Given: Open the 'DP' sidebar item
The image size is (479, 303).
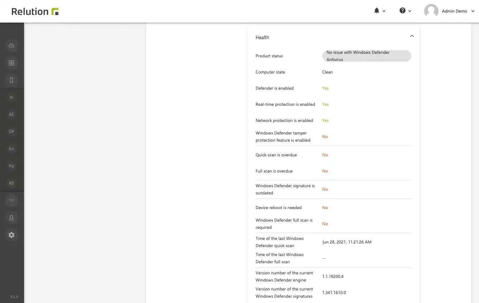Looking at the screenshot, I should coord(11,132).
